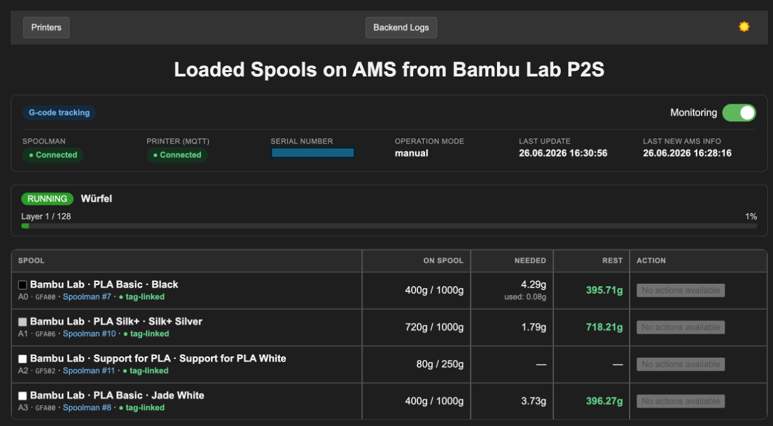This screenshot has width=773, height=426.
Task: Click No actions available in Support for PLA row
Action: pyautogui.click(x=681, y=364)
